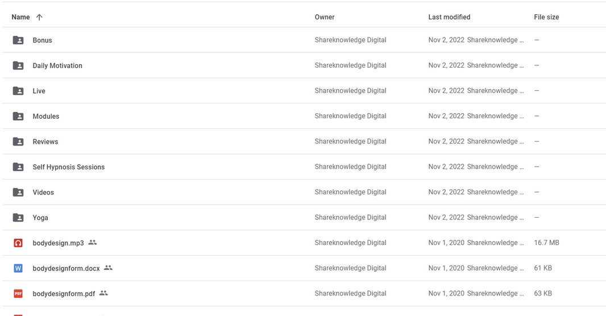Select the Videos folder row name
The height and width of the screenshot is (316, 606).
coord(43,192)
